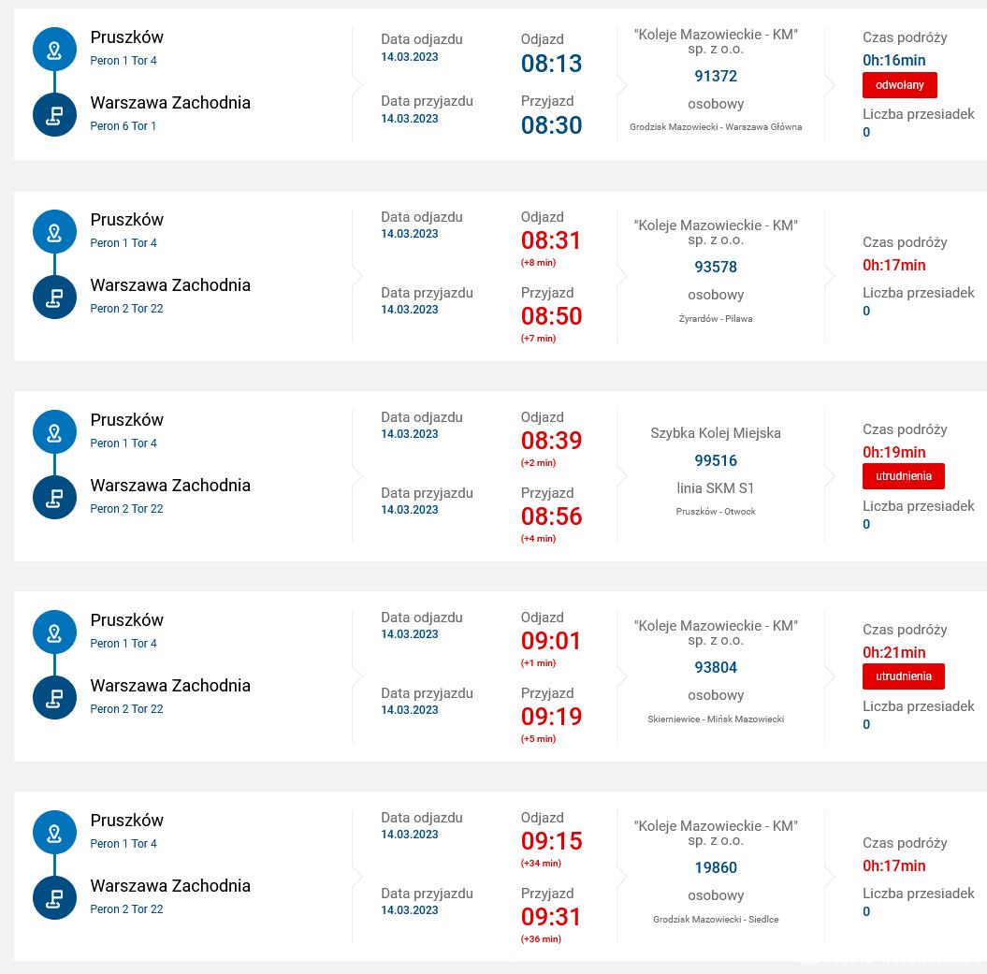
Task: Click the 09:15 delayed departure time
Action: click(x=551, y=841)
